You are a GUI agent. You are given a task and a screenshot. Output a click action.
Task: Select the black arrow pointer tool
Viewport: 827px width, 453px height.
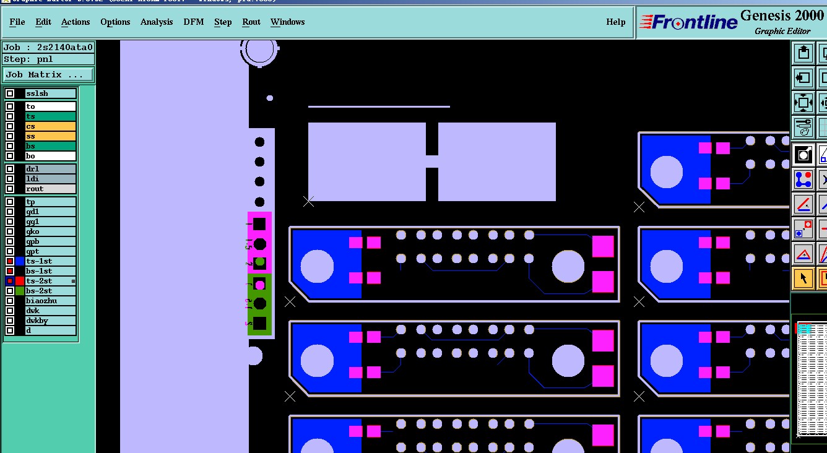(x=803, y=278)
